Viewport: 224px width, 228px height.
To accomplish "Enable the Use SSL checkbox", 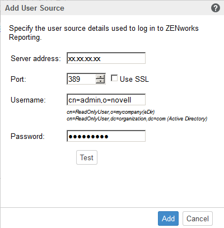I will [x=114, y=78].
